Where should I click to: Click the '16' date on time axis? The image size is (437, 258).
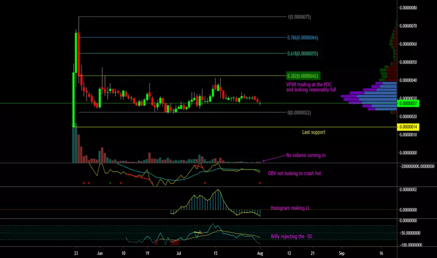pos(381,253)
